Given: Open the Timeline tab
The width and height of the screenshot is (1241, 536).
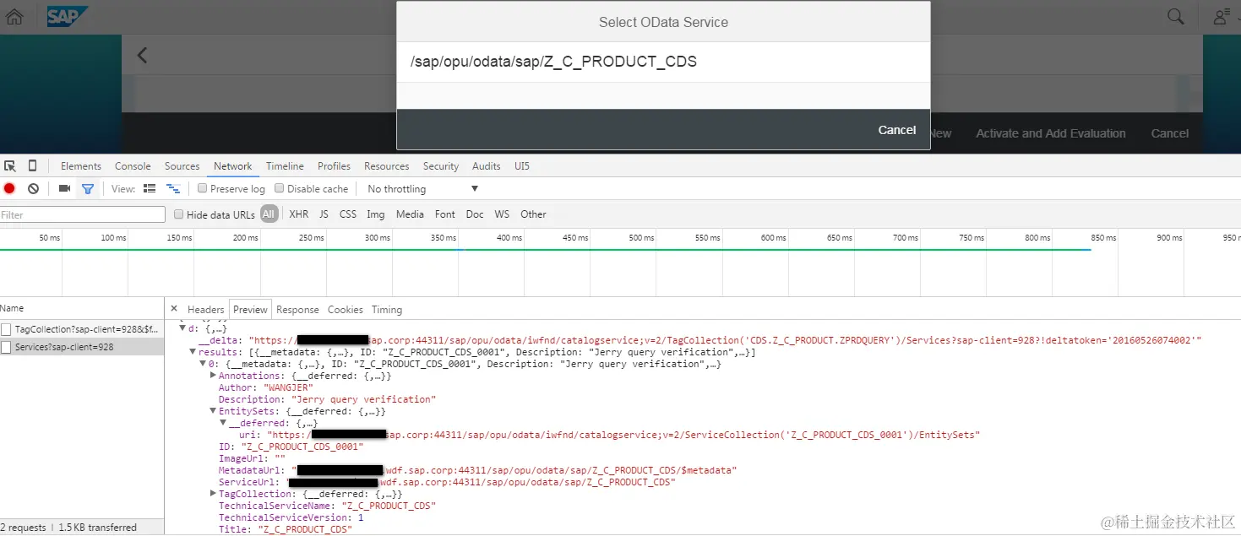Looking at the screenshot, I should point(285,166).
